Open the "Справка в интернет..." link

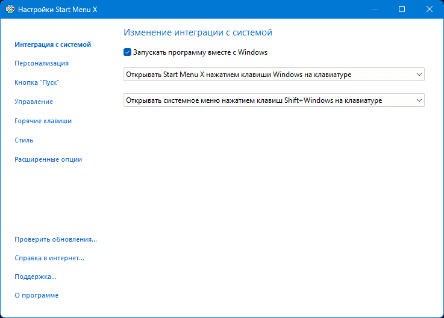point(49,258)
